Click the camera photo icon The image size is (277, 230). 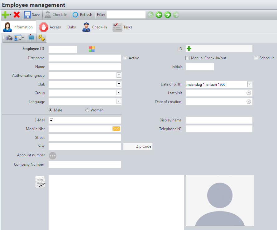tap(9, 38)
